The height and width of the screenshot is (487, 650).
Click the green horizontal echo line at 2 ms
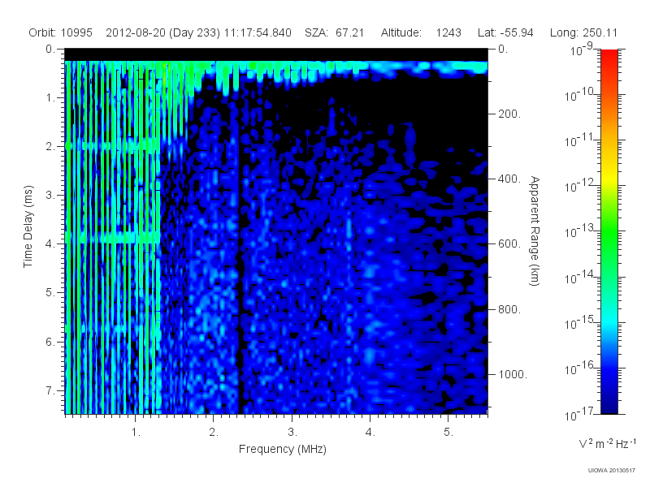coord(113,146)
